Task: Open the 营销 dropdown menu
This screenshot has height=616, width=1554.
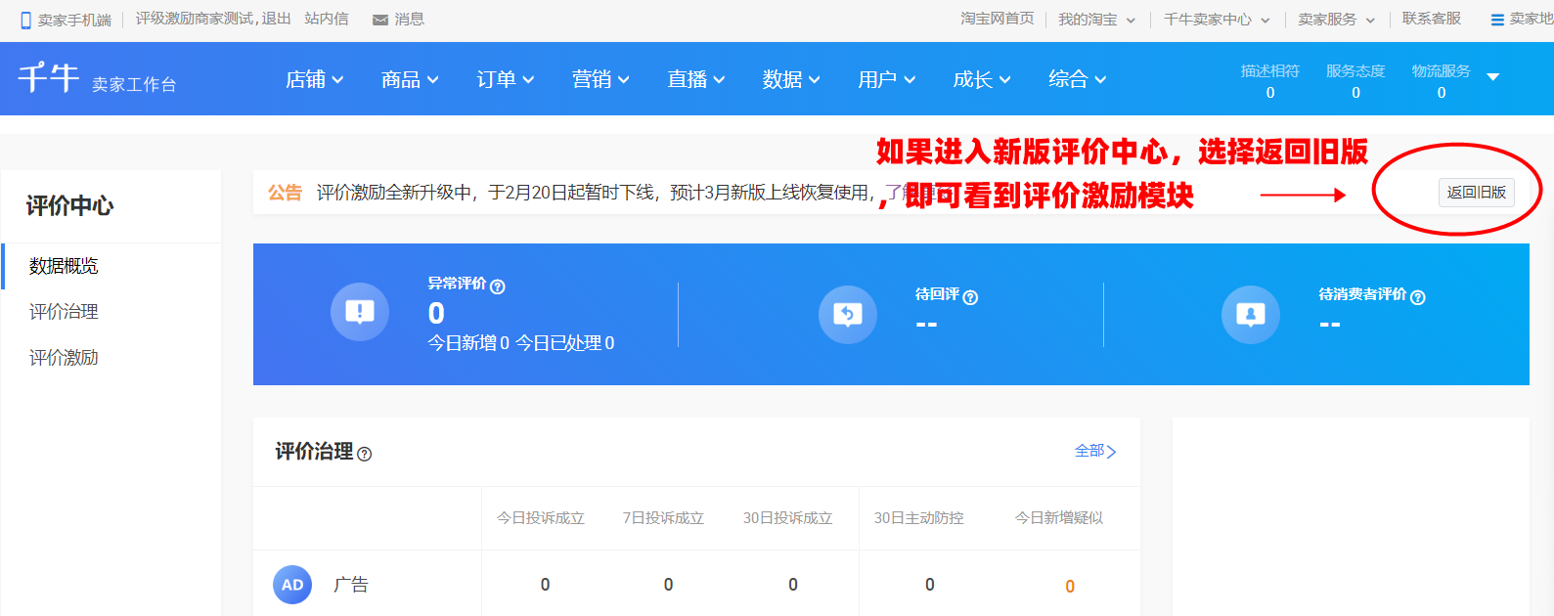Action: pos(600,79)
